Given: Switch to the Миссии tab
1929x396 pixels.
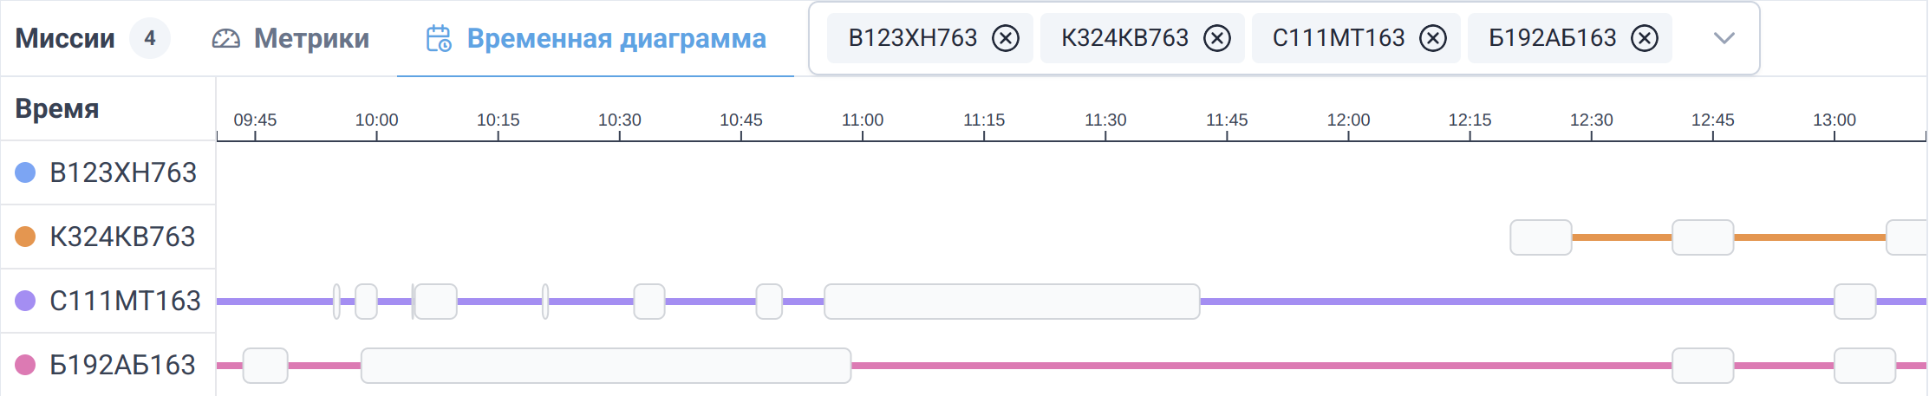Looking at the screenshot, I should point(65,38).
